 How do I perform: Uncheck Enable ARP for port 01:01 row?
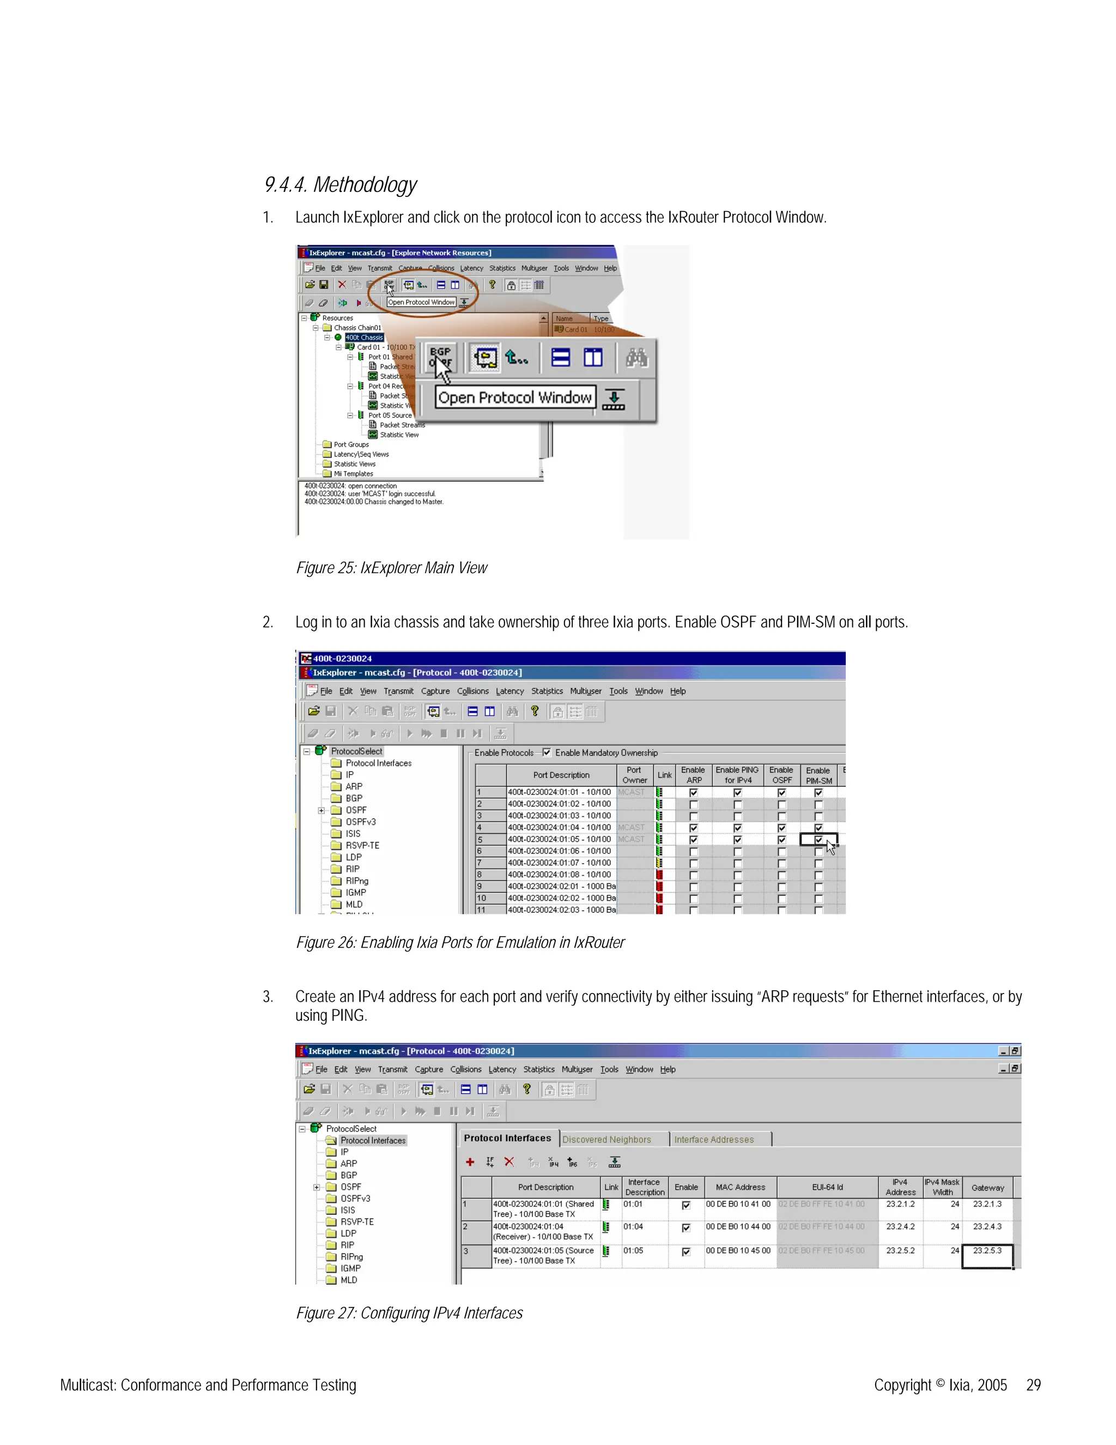point(694,793)
